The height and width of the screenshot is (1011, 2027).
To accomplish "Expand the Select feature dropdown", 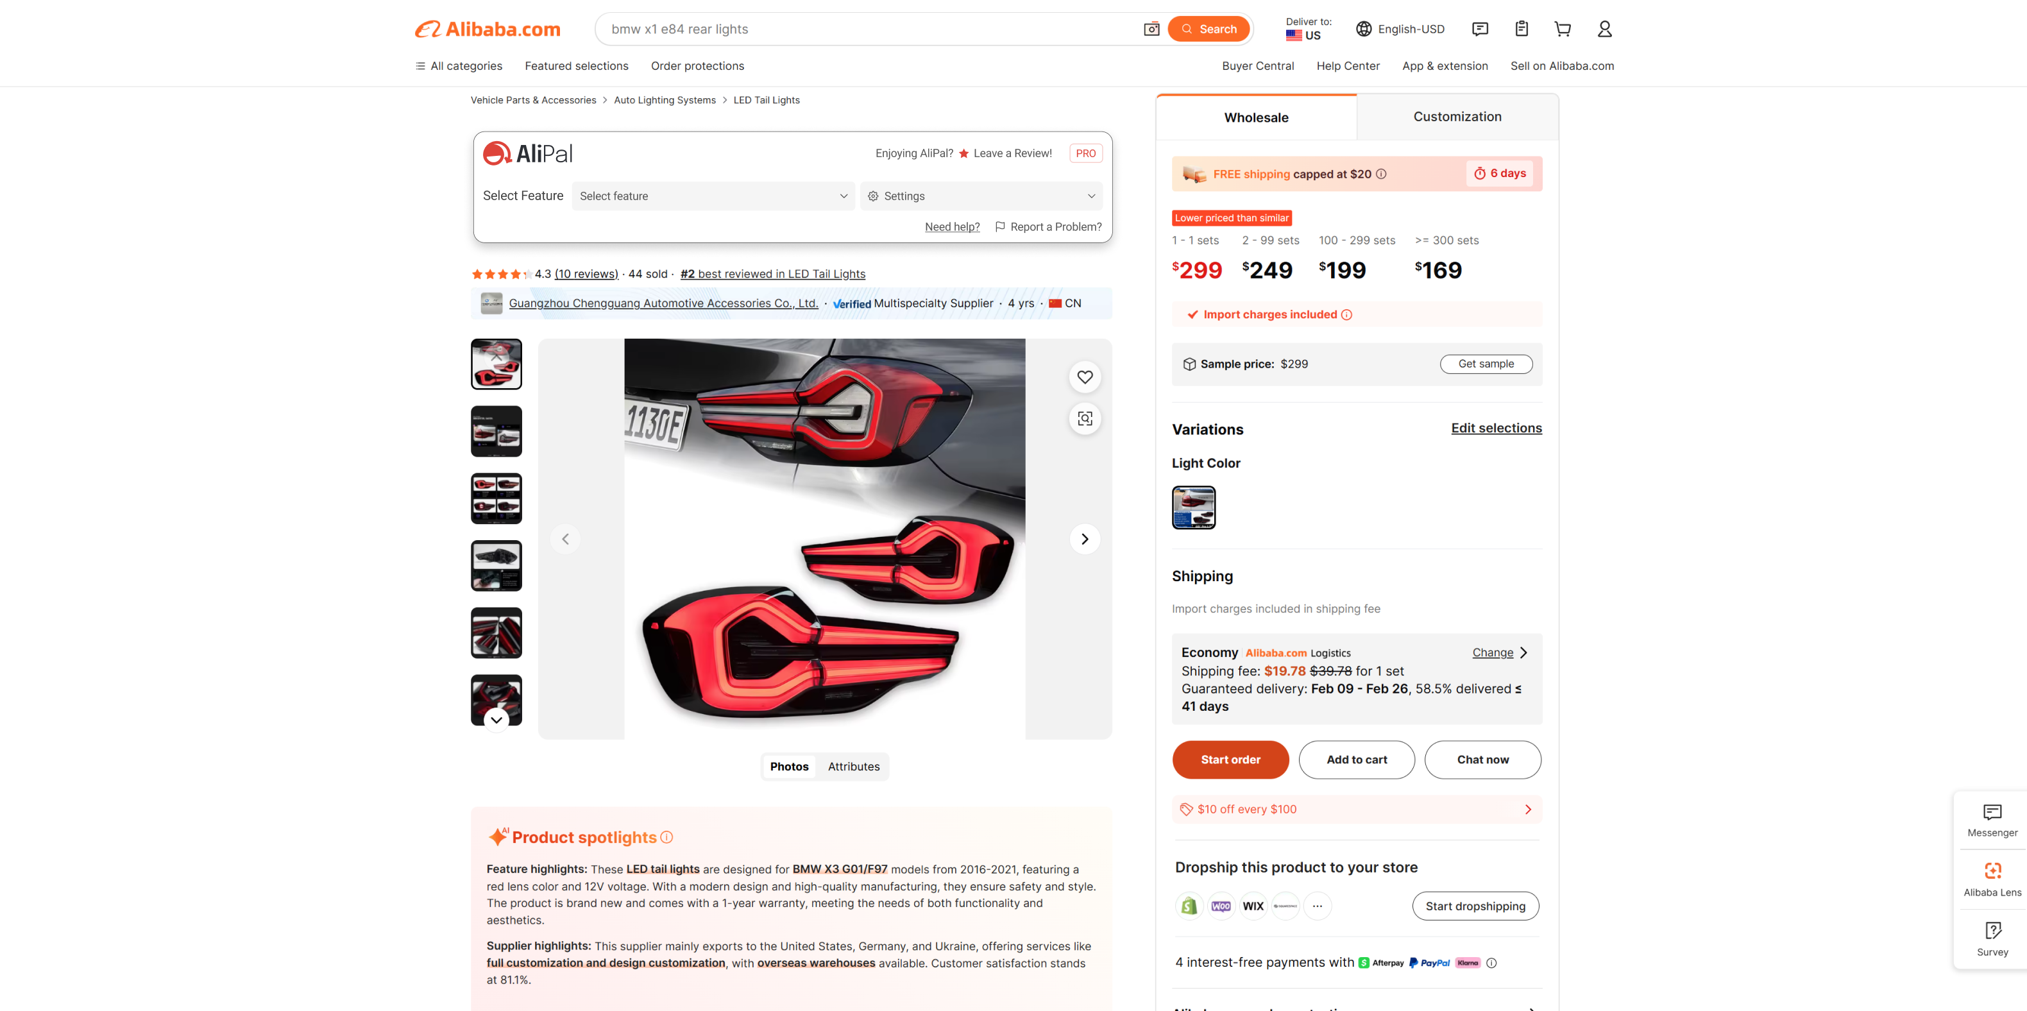I will (x=713, y=196).
